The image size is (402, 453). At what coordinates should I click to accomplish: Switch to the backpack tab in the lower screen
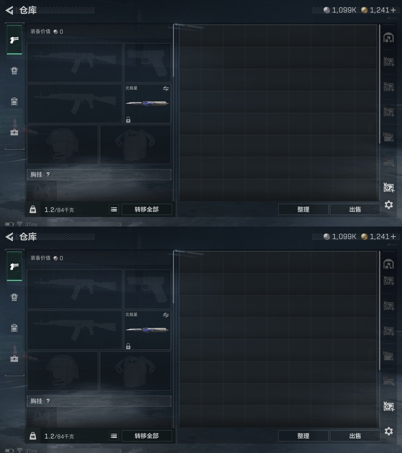tap(14, 297)
